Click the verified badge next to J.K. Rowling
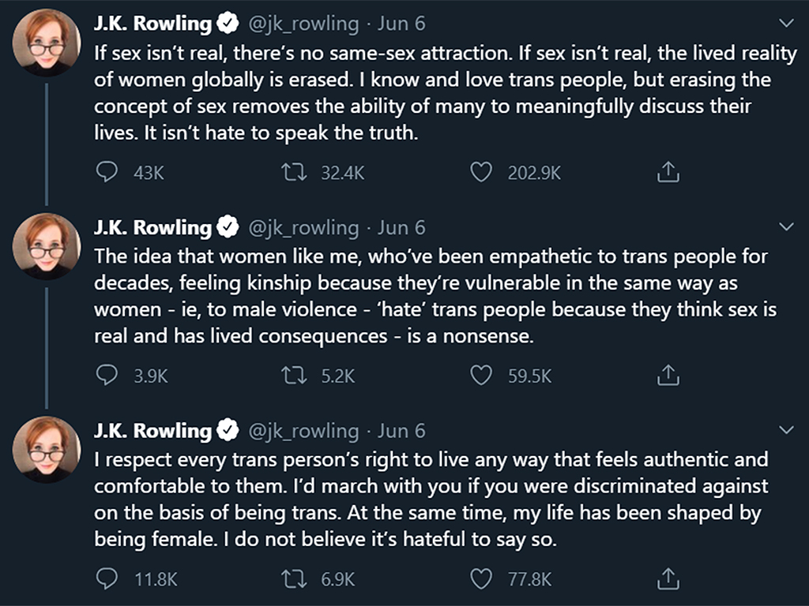809x606 pixels. point(228,23)
